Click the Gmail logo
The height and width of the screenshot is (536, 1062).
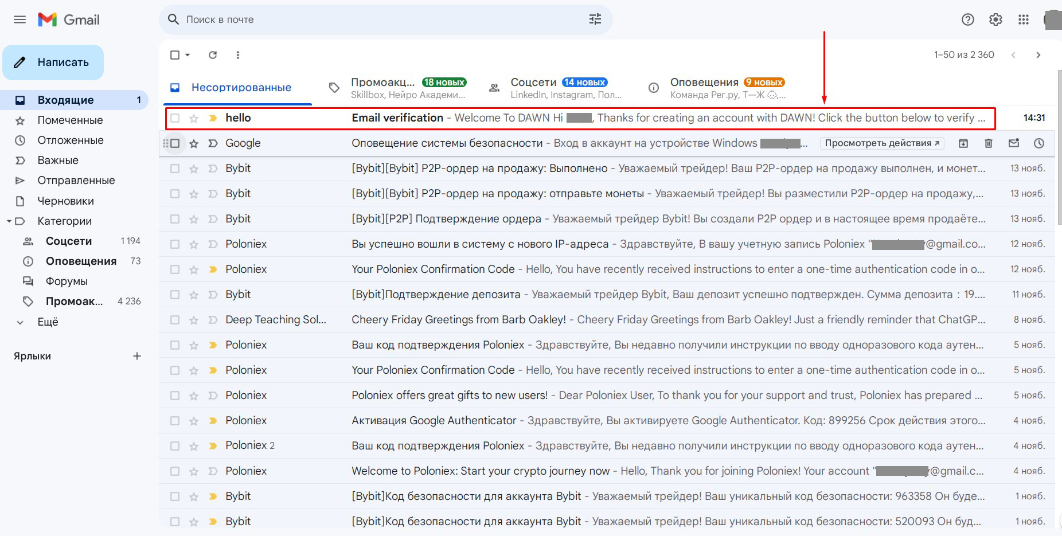pos(69,19)
